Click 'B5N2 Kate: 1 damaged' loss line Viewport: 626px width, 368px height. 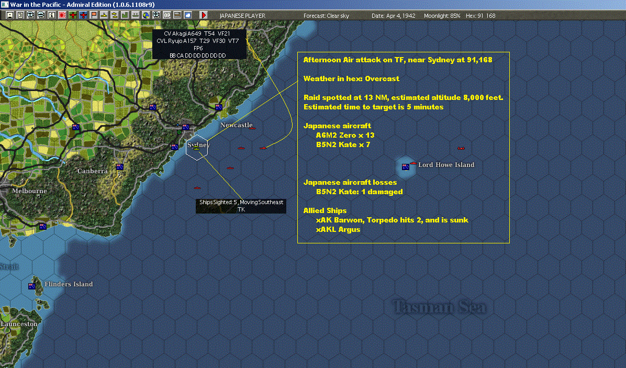(359, 192)
